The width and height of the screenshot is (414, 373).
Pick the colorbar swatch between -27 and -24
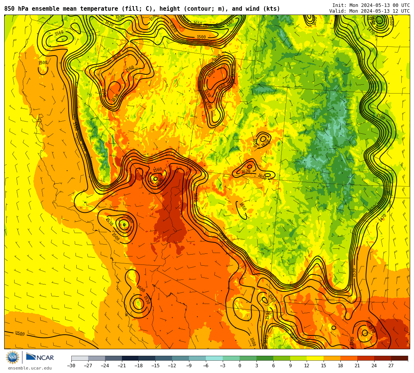(x=97, y=358)
